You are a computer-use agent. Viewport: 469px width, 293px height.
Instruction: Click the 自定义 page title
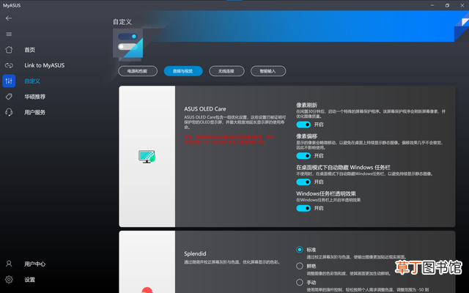(x=122, y=22)
